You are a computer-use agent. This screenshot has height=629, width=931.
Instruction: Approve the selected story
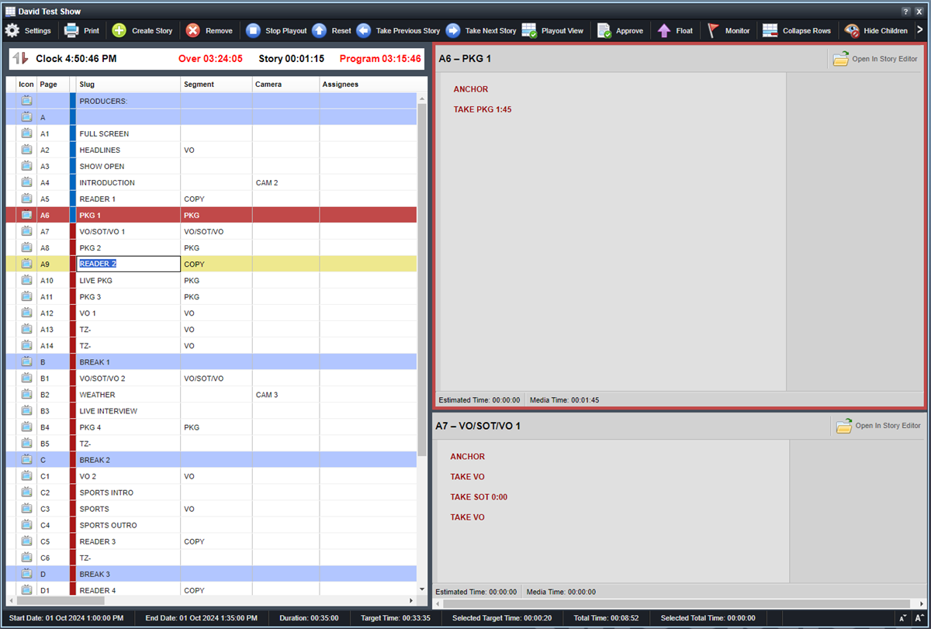(604, 30)
